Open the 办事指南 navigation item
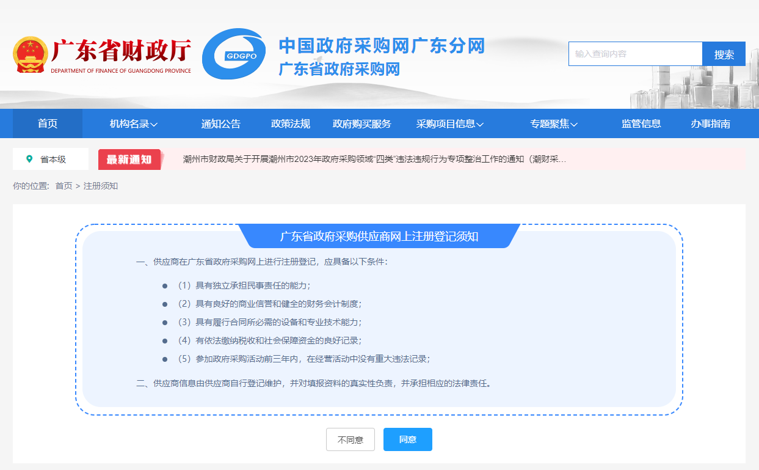 click(710, 124)
